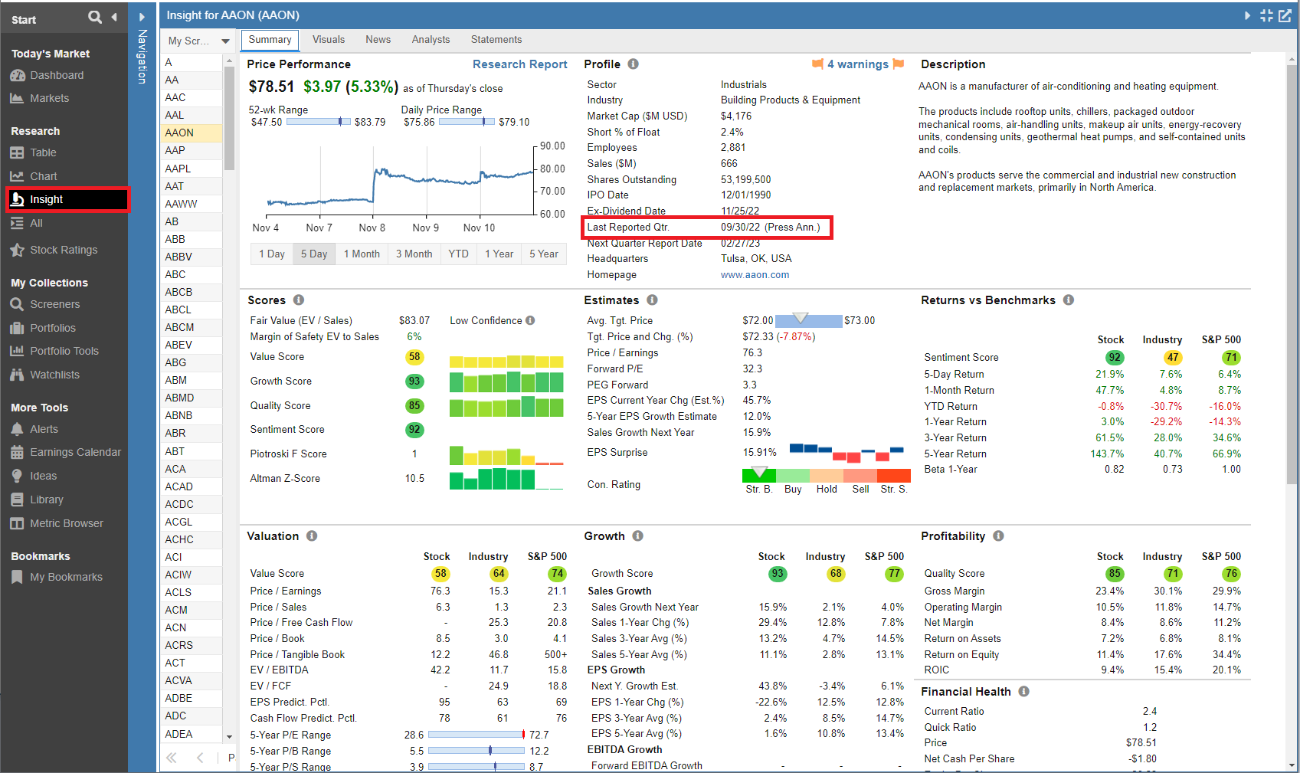Select AAPL in ticker list

coord(192,169)
